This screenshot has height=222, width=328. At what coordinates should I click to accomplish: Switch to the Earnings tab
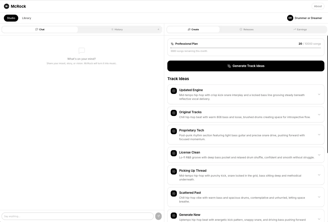[300, 29]
